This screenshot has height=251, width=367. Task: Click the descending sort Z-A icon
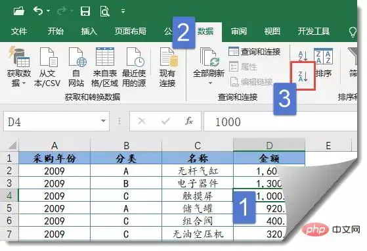[303, 76]
